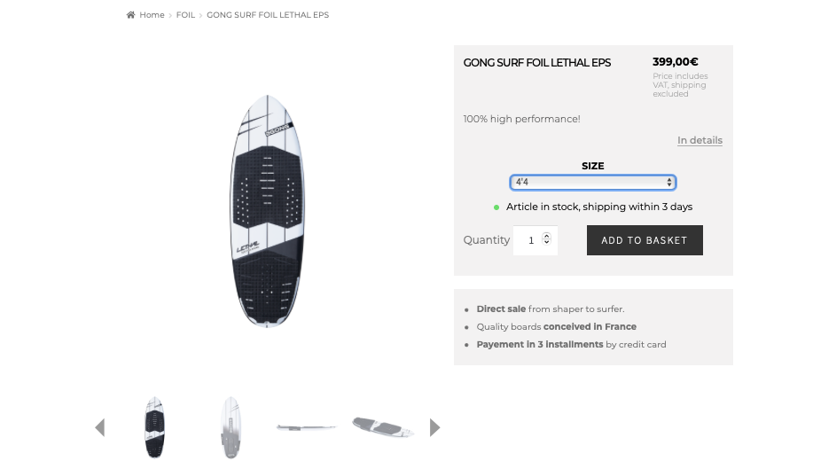Click the home icon in breadcrumb
Image resolution: width=813 pixels, height=469 pixels.
tap(130, 15)
